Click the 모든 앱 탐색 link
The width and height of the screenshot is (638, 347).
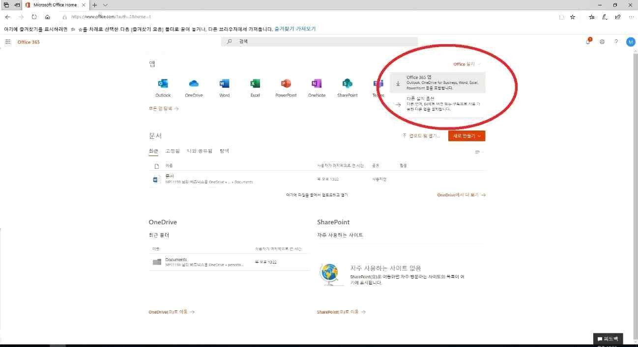point(164,108)
